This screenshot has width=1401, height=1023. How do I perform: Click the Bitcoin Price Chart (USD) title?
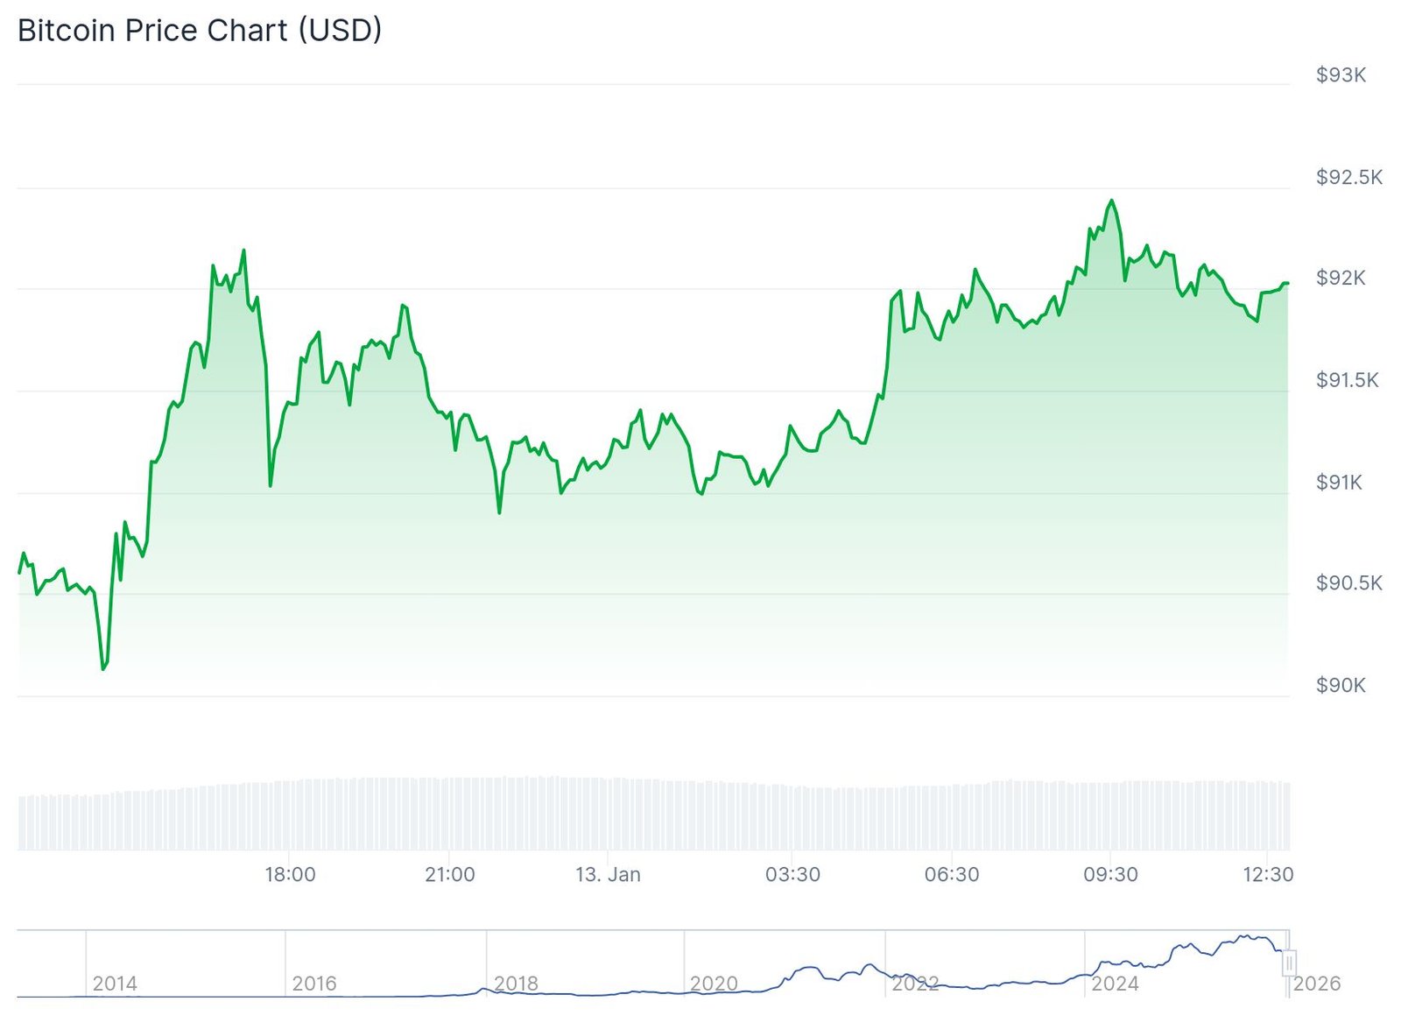click(x=200, y=31)
